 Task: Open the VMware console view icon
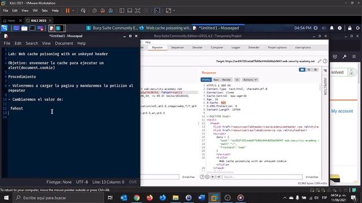157,11
